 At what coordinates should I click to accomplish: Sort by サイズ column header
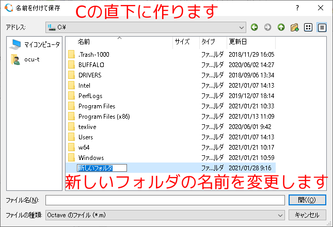(182, 41)
